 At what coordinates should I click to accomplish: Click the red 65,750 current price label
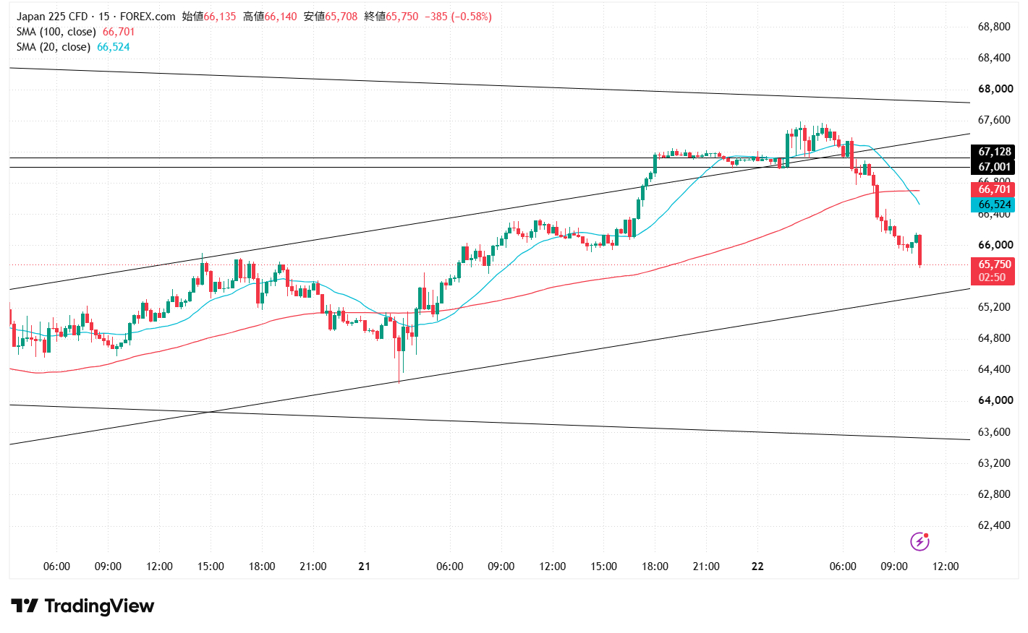tap(993, 264)
